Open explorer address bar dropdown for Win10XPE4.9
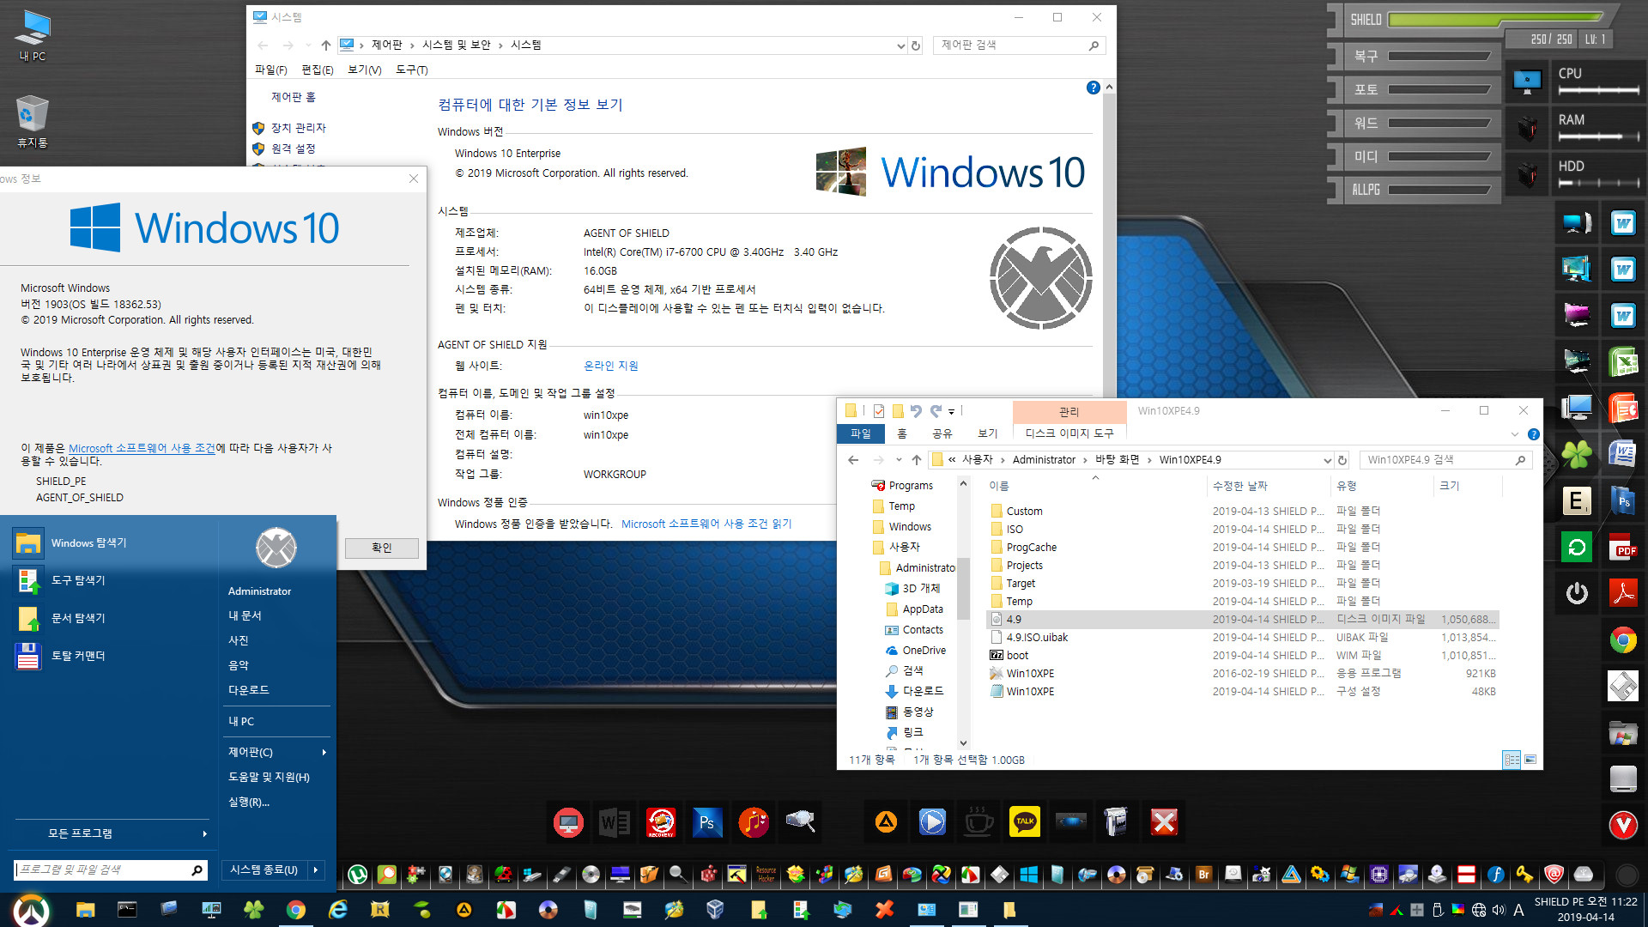 [x=1327, y=460]
